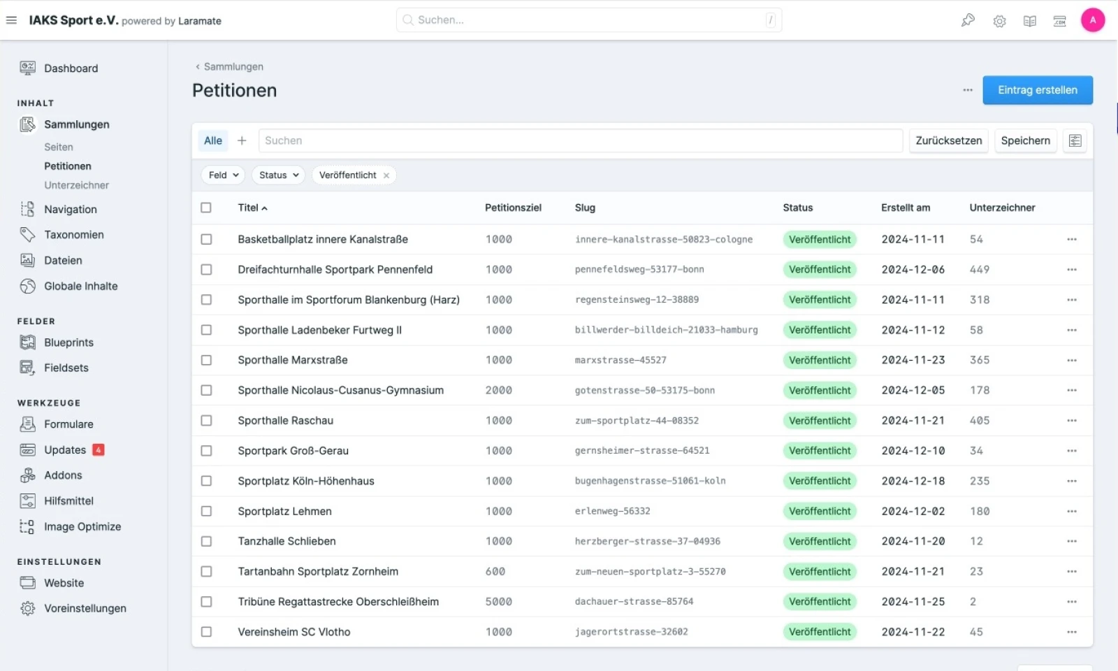Expand the Feld dropdown

point(222,175)
